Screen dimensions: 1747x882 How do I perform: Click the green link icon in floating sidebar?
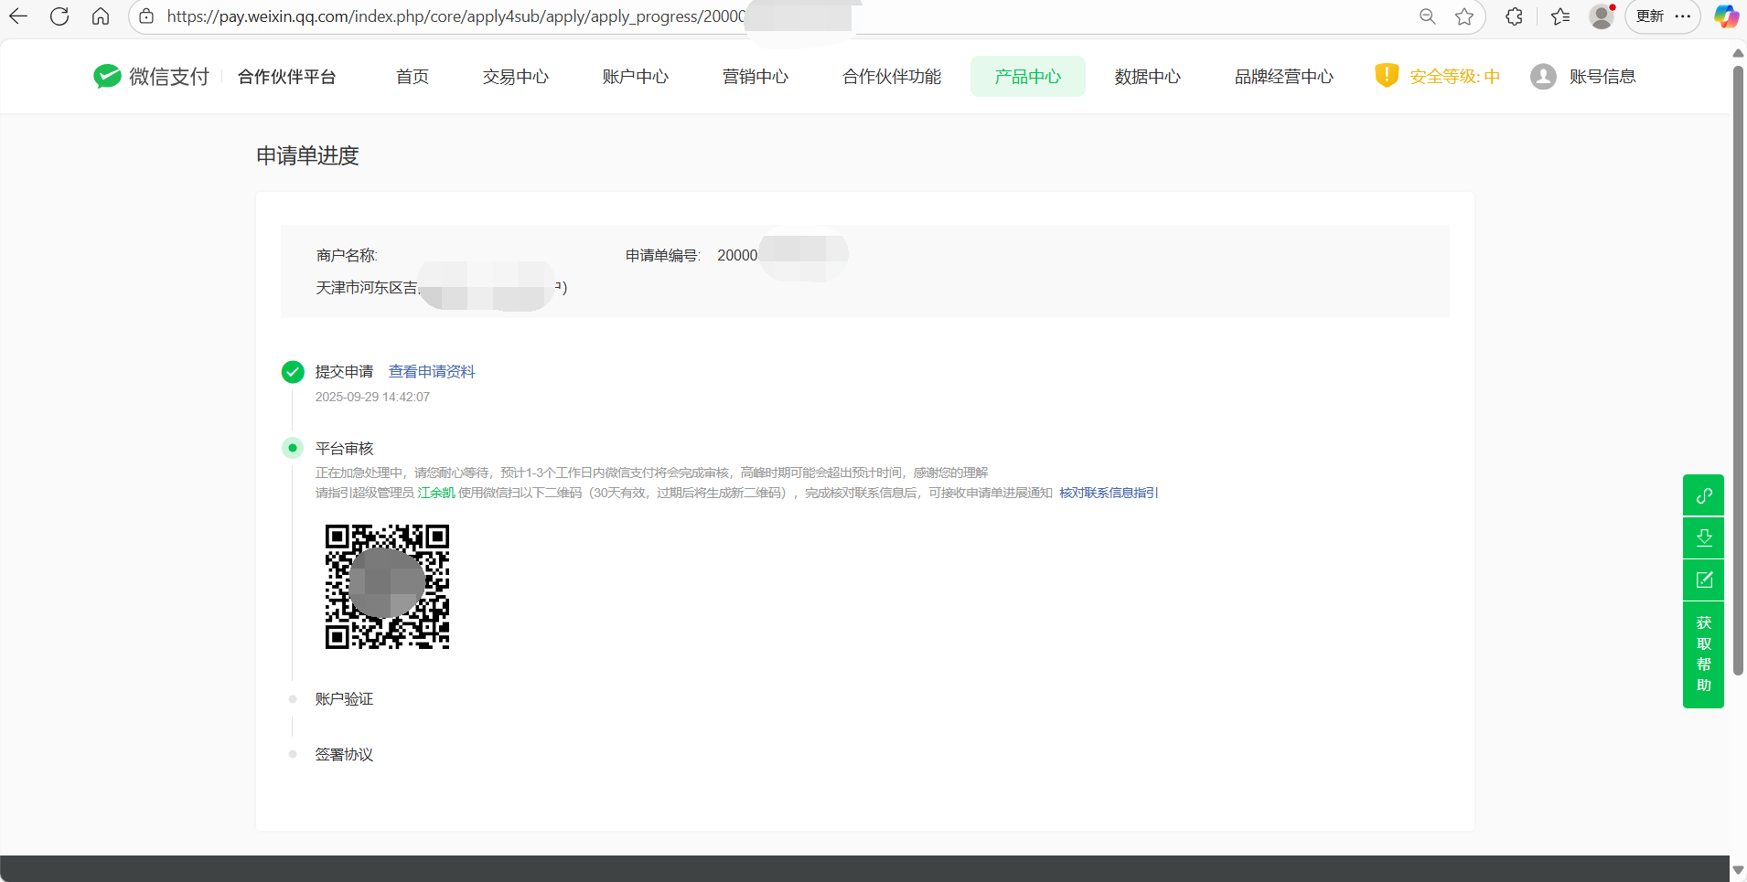coord(1703,495)
